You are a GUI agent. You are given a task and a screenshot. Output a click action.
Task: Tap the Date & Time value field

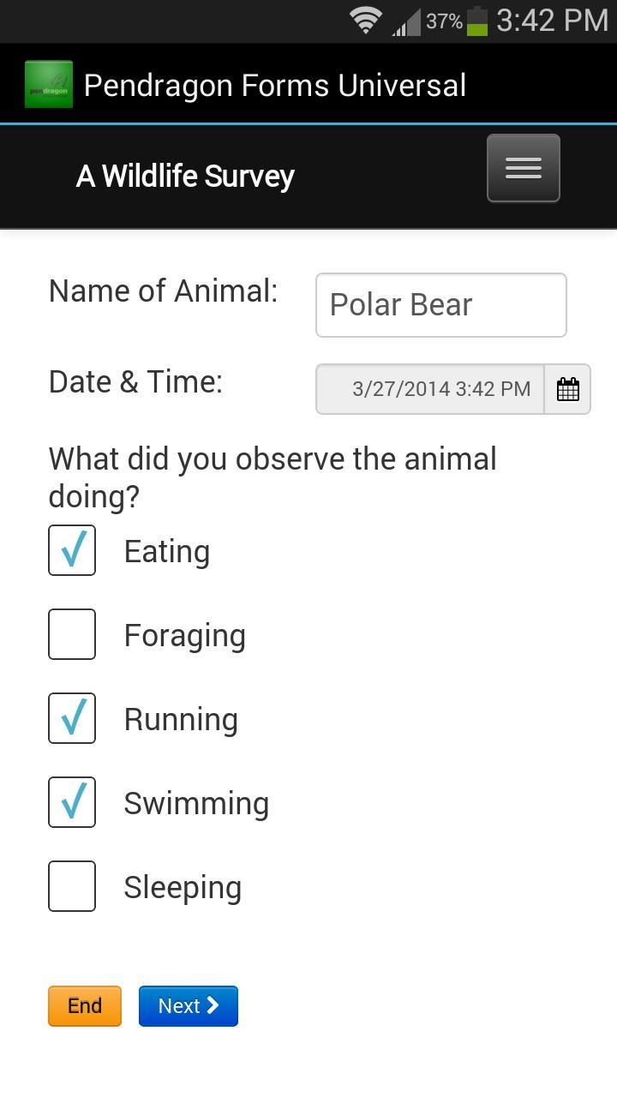(x=430, y=389)
